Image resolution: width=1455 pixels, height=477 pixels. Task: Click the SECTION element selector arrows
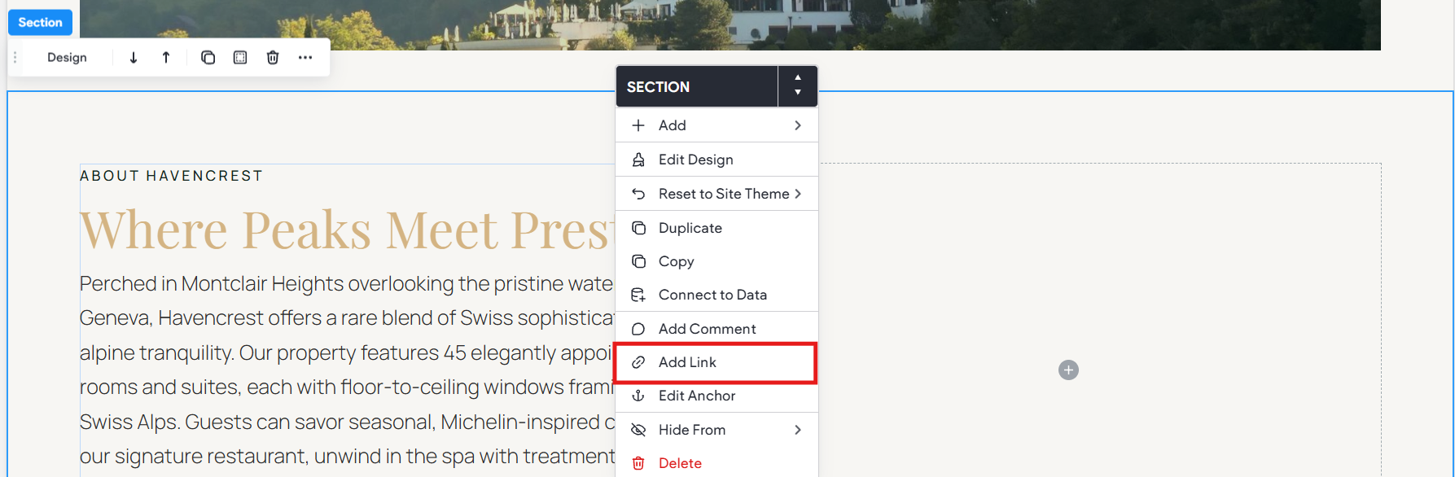click(x=798, y=86)
